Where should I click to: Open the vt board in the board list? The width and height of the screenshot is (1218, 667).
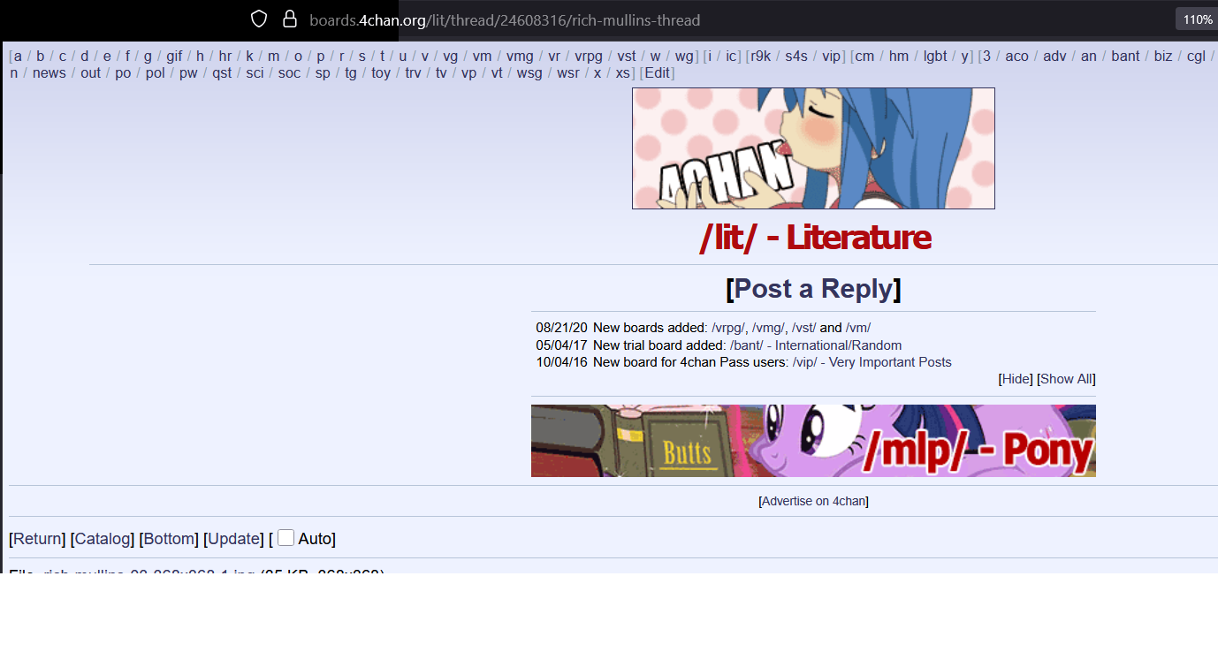pyautogui.click(x=497, y=73)
